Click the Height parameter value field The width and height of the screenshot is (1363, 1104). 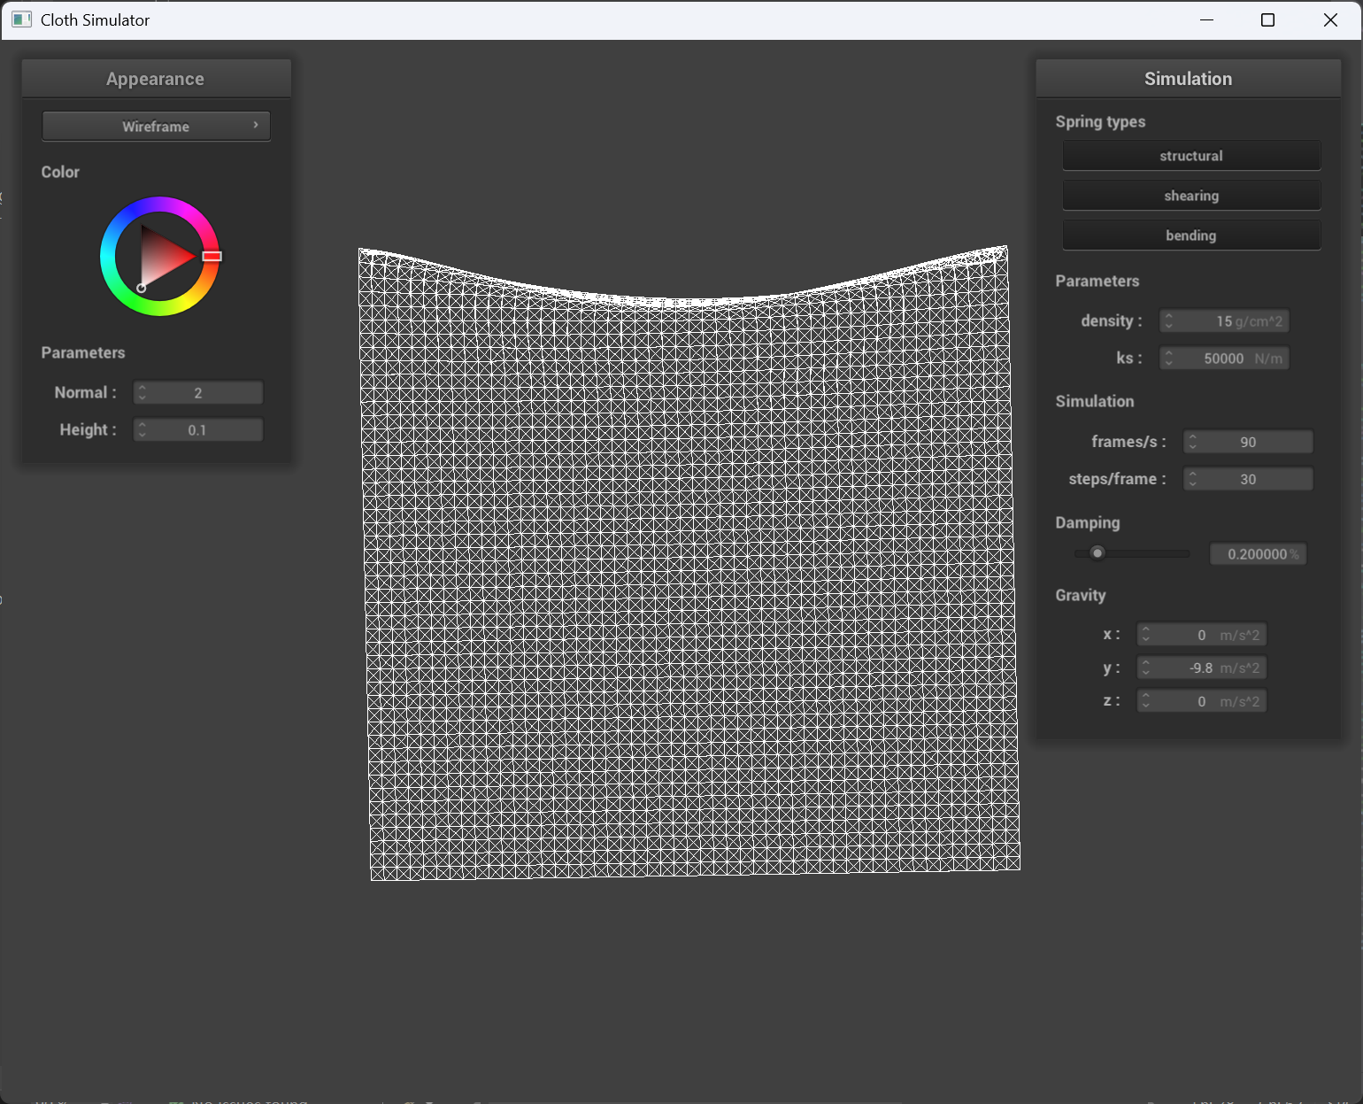(198, 430)
